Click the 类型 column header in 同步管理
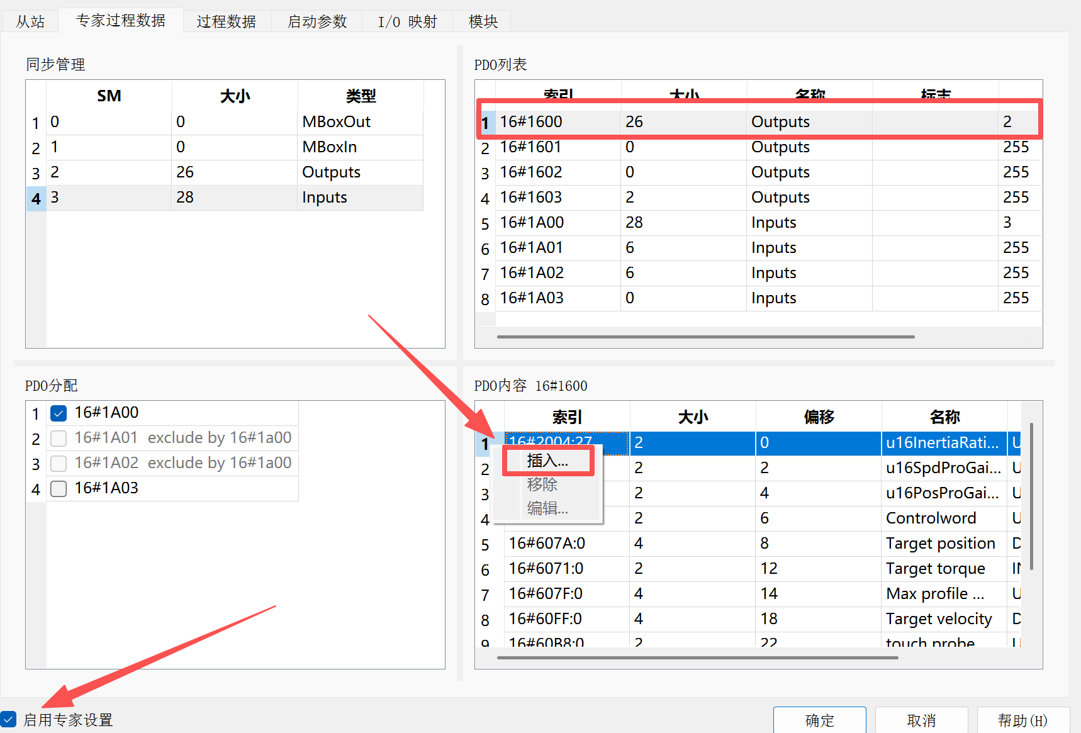 coord(361,96)
